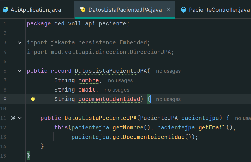
Task: Close the DatosListaPacienteJPA.java tab
Action: point(168,10)
